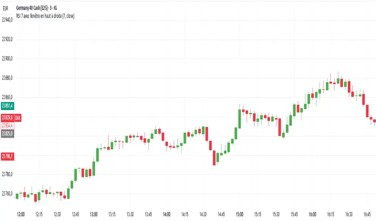Viewport: 376px width, 221px height.
Task: Click the 23 760,0 price scale label
Action: coord(7,194)
